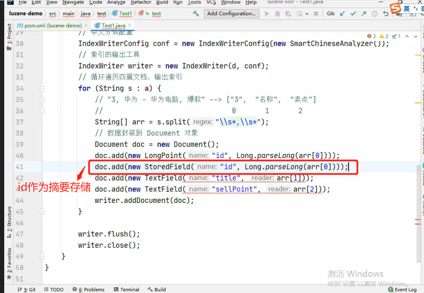The image size is (424, 293).
Task: Open the Code menu
Action: [96, 2]
